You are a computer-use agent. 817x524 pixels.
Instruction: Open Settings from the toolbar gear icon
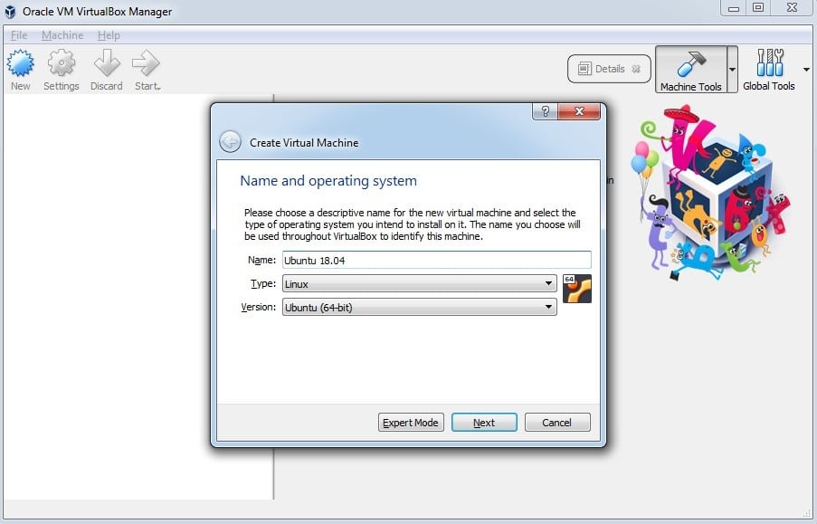coord(61,71)
